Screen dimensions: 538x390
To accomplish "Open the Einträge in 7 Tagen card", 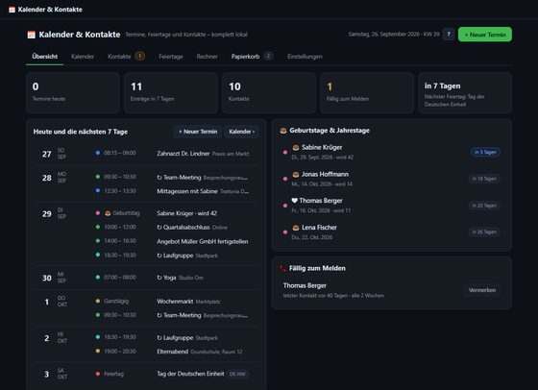I will [171, 92].
